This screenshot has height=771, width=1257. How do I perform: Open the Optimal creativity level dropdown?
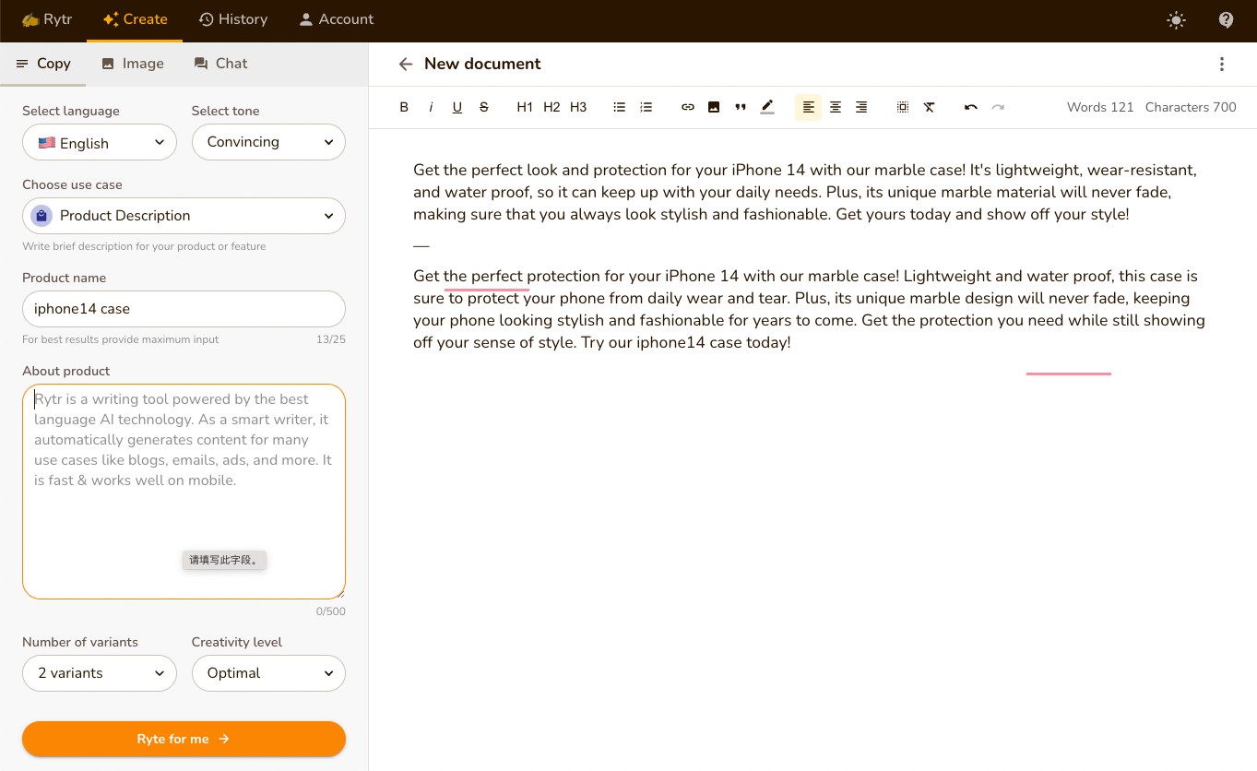(x=268, y=673)
